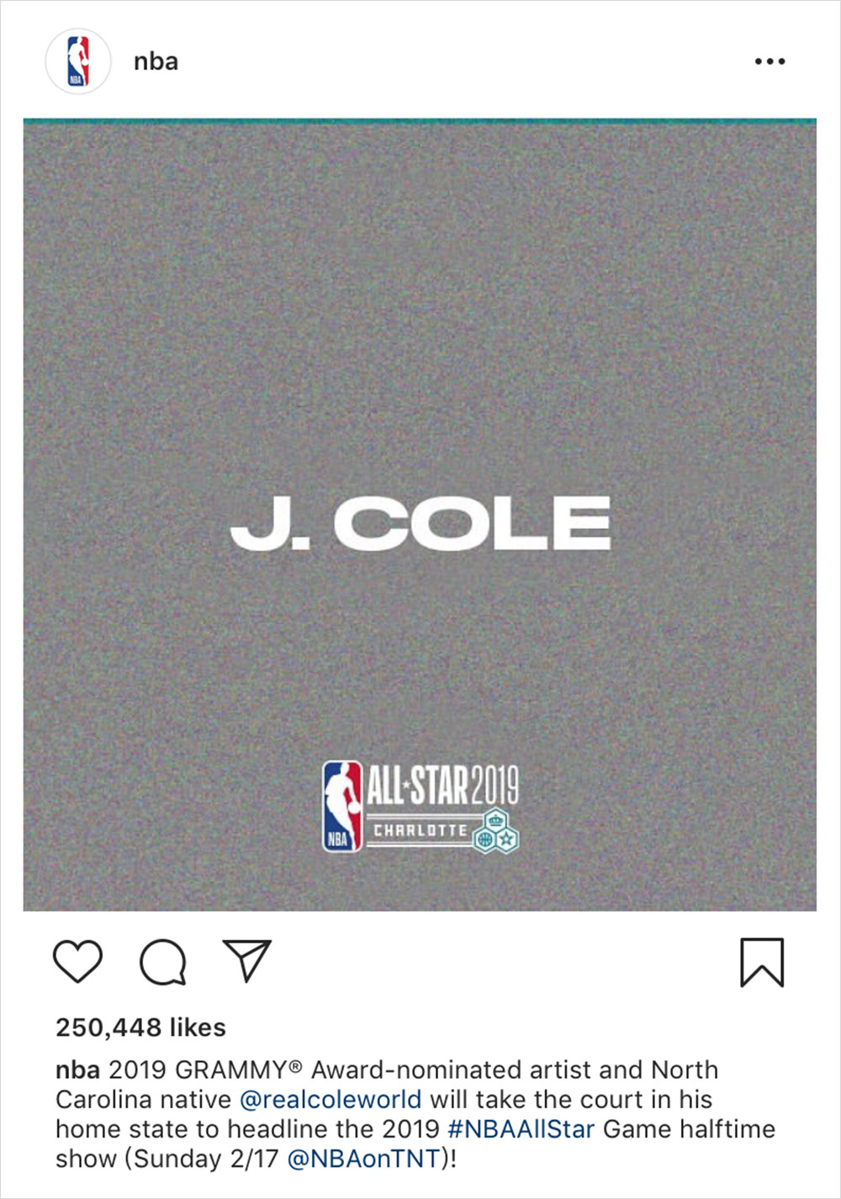The image size is (841, 1199).
Task: Open the @realcoleworld mention
Action: (331, 1100)
